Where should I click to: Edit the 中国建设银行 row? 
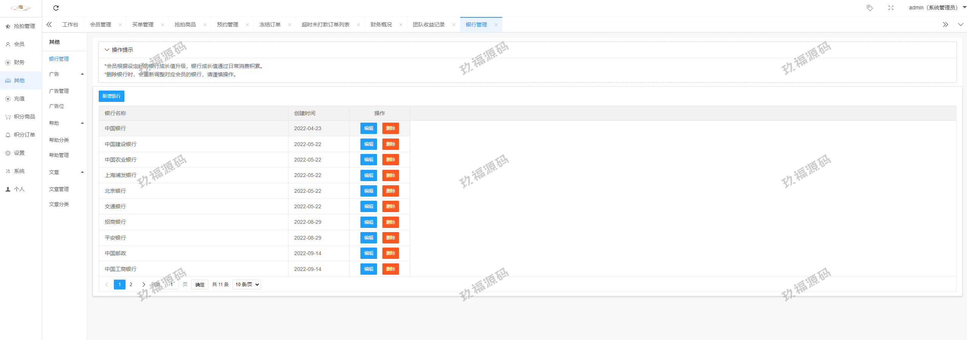(x=368, y=144)
